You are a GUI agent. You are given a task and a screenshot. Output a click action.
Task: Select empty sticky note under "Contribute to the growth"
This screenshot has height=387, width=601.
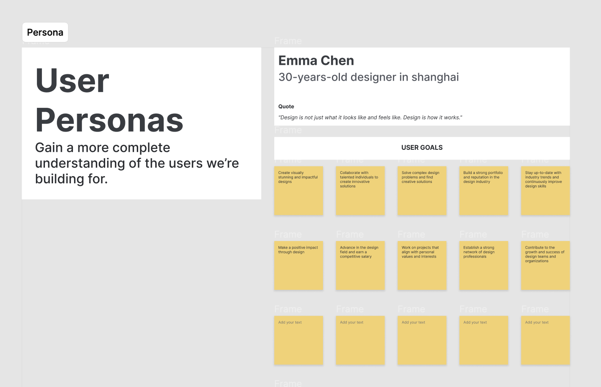[x=545, y=340]
